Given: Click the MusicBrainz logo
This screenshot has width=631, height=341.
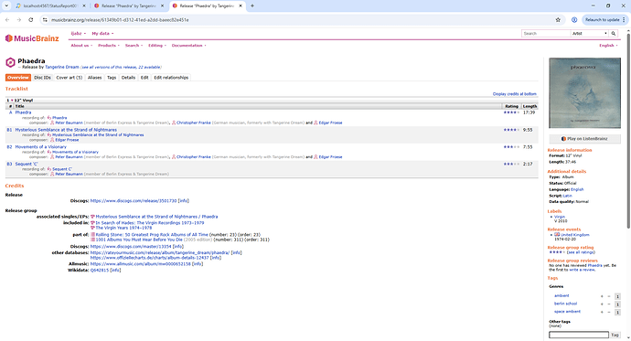Looking at the screenshot, I should point(32,38).
